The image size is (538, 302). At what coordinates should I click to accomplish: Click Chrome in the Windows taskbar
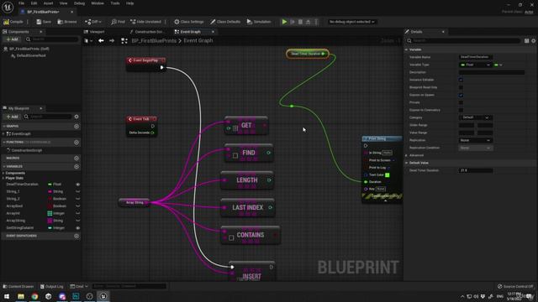[34, 296]
